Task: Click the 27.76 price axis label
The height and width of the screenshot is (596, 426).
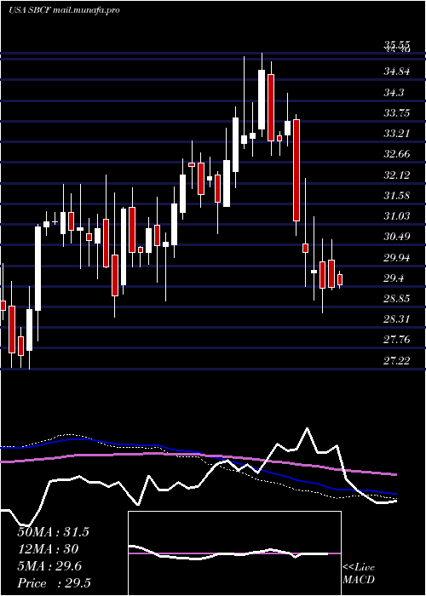Action: tap(397, 340)
